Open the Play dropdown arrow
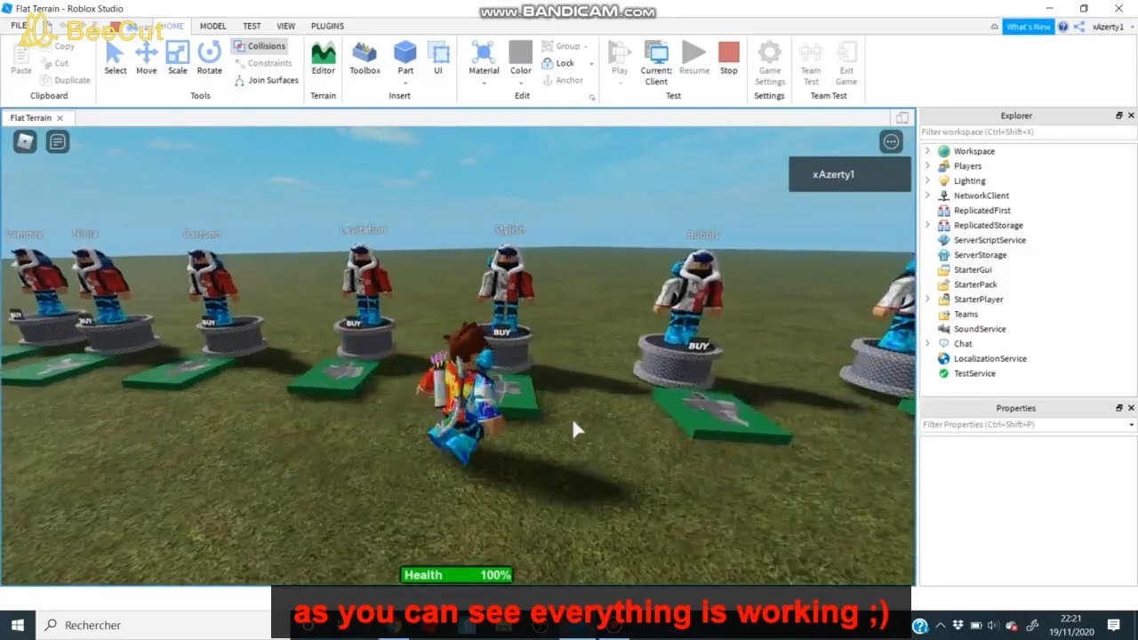 click(620, 84)
